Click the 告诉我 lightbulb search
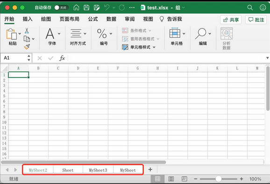Image resolution: width=270 pixels, height=184 pixels. (x=171, y=19)
